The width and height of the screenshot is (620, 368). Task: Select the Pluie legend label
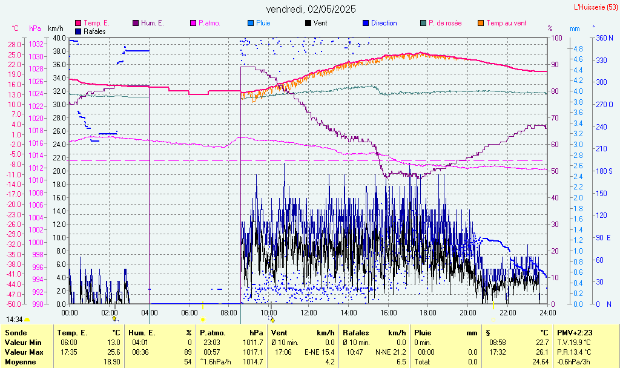[x=263, y=24]
